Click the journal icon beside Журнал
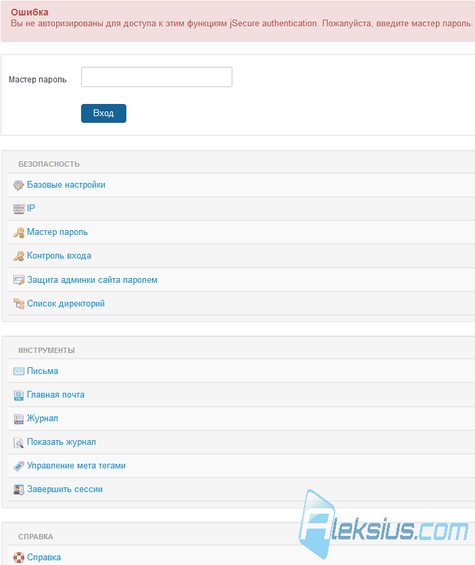Viewport: 475px width, 565px height. pyautogui.click(x=18, y=419)
